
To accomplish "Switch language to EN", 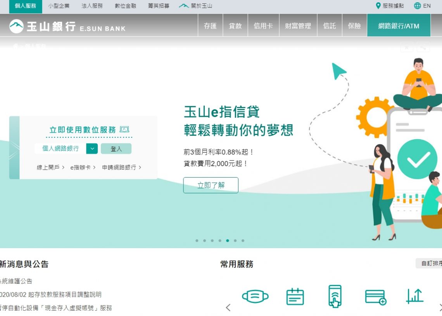I will click(427, 6).
